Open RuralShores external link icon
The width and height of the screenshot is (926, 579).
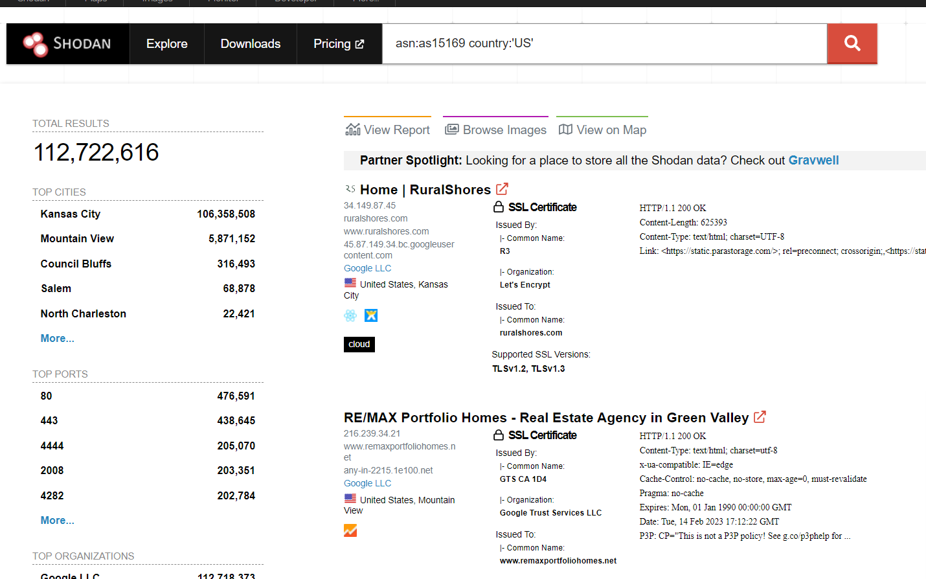click(502, 189)
